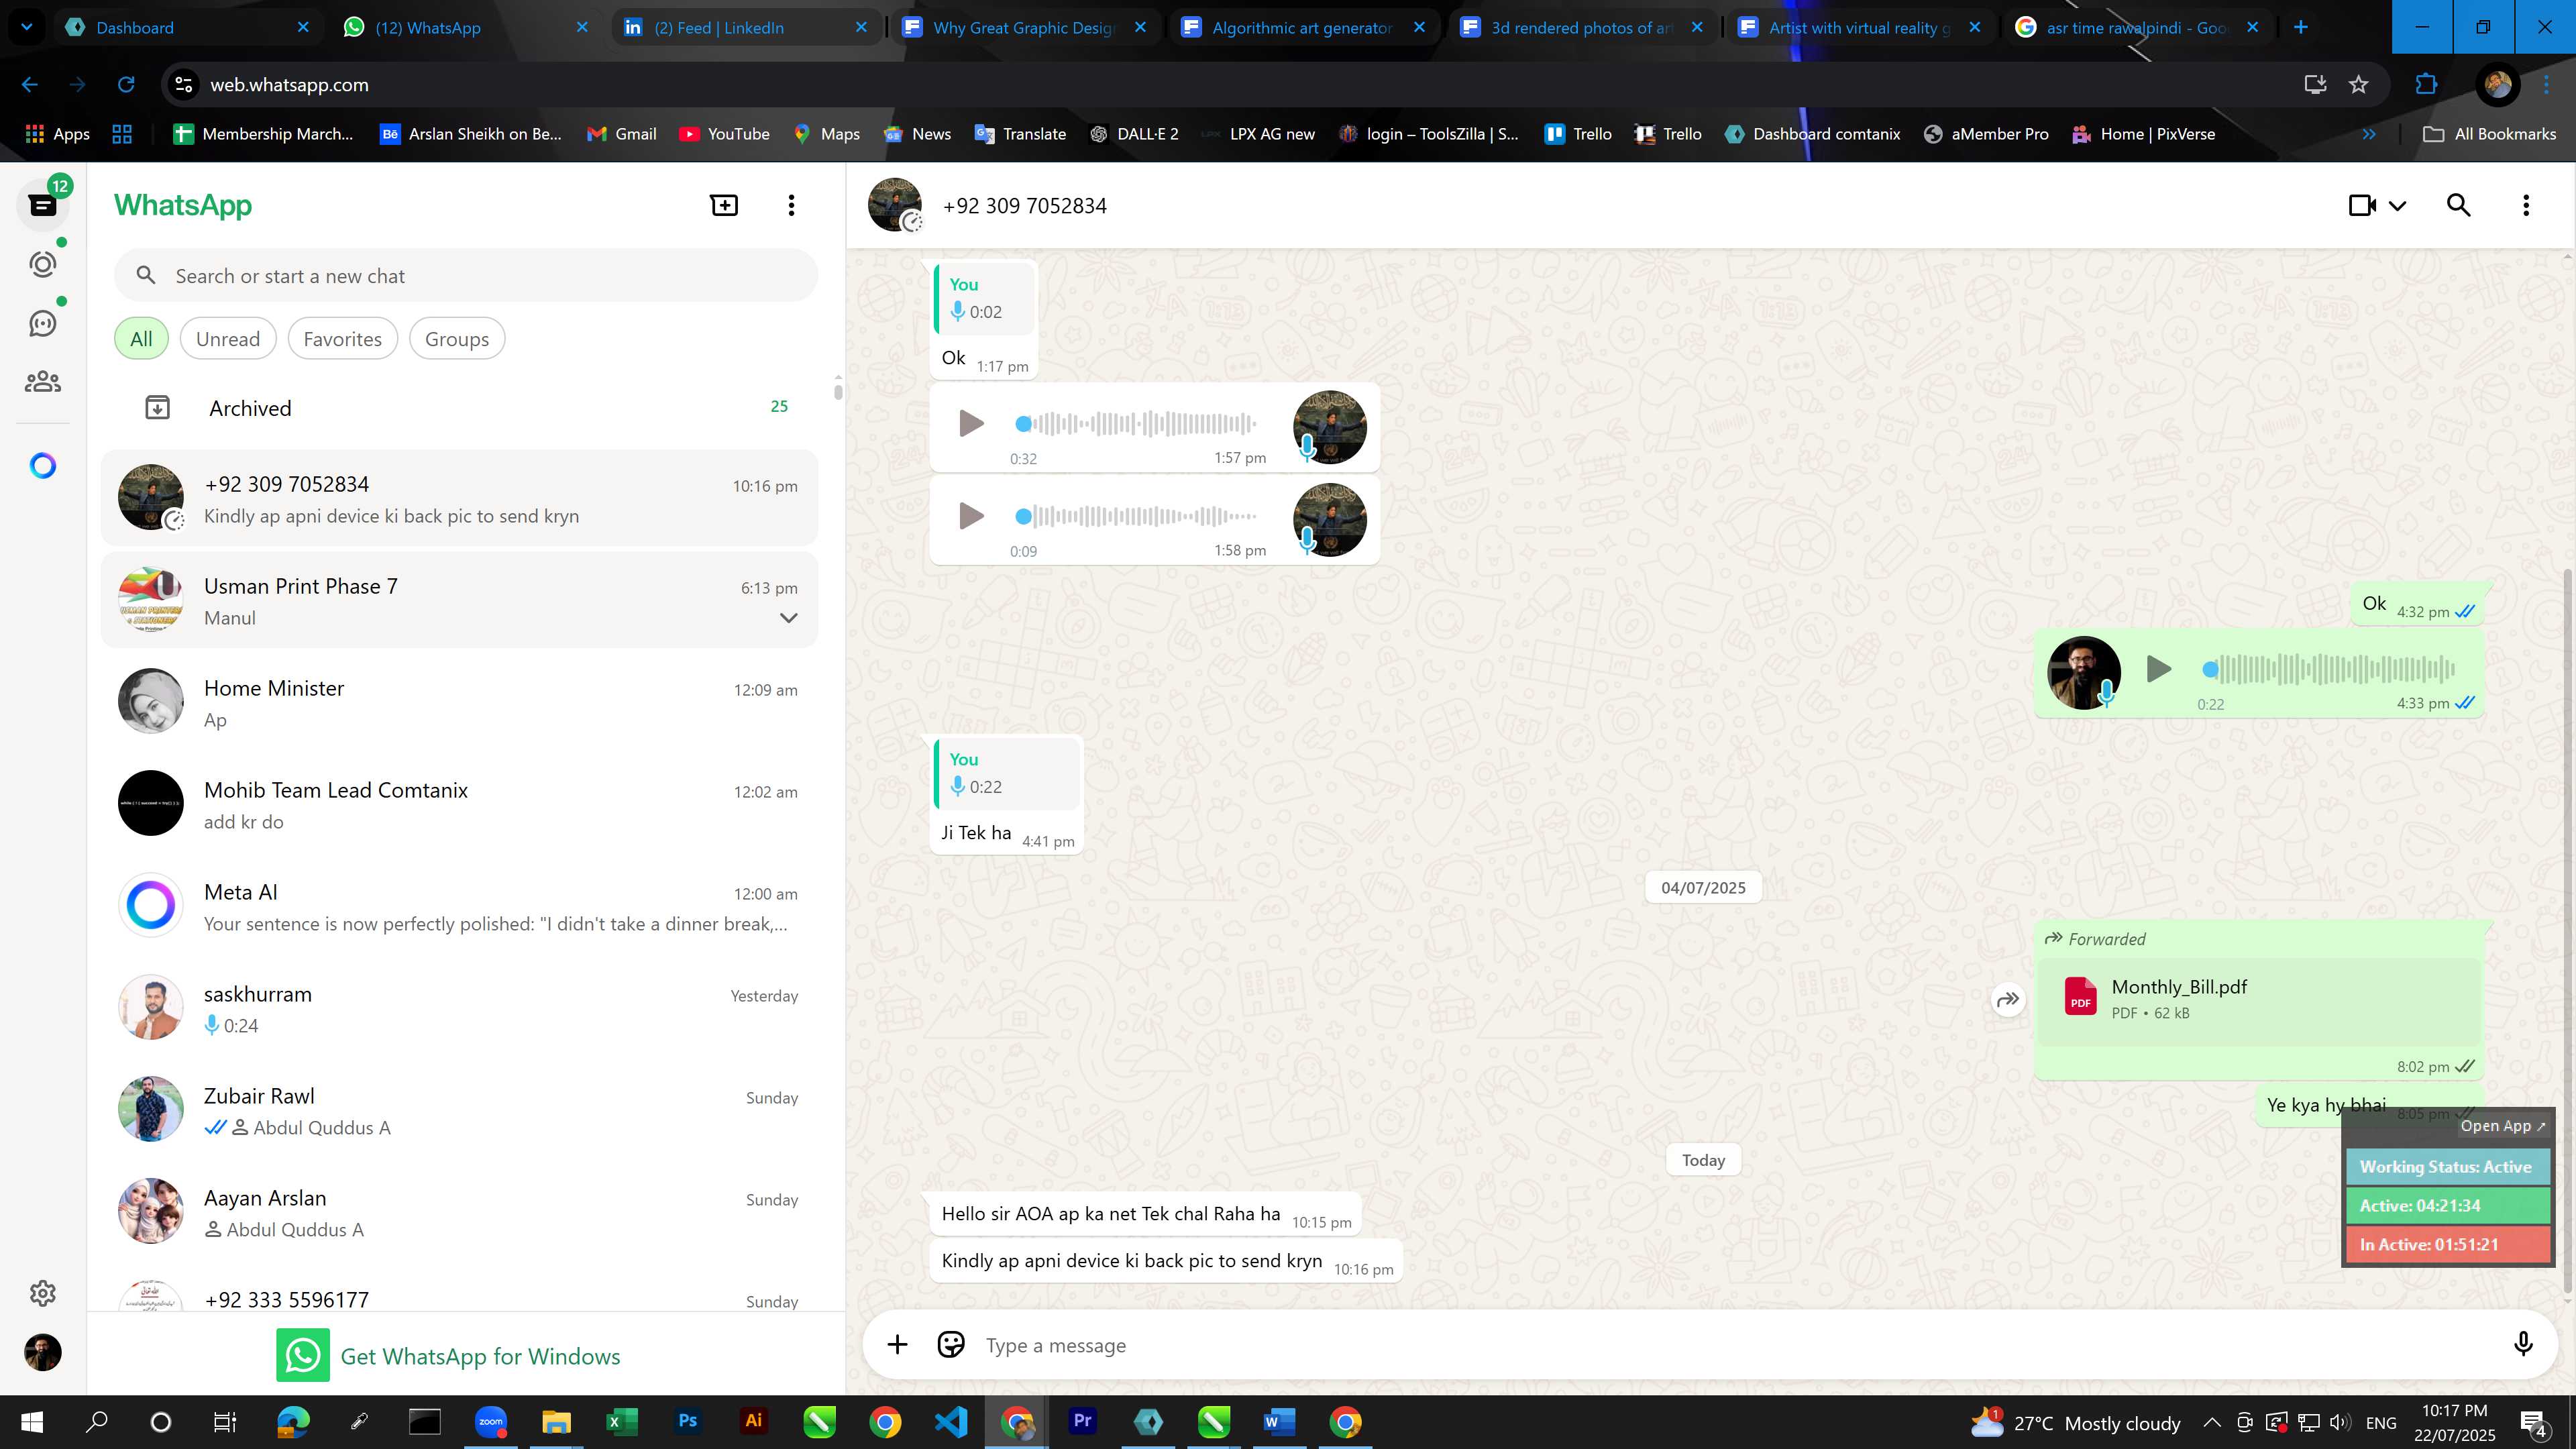
Task: Open the tab search dropdown arrow
Action: [x=26, y=27]
